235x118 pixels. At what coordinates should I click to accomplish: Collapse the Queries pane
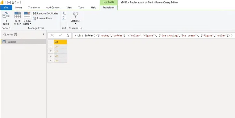tap(44, 34)
